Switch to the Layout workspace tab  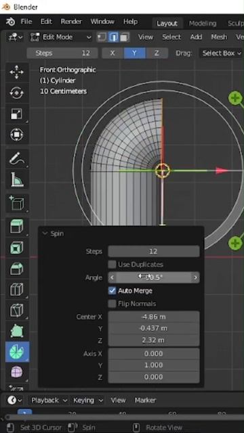pos(167,24)
